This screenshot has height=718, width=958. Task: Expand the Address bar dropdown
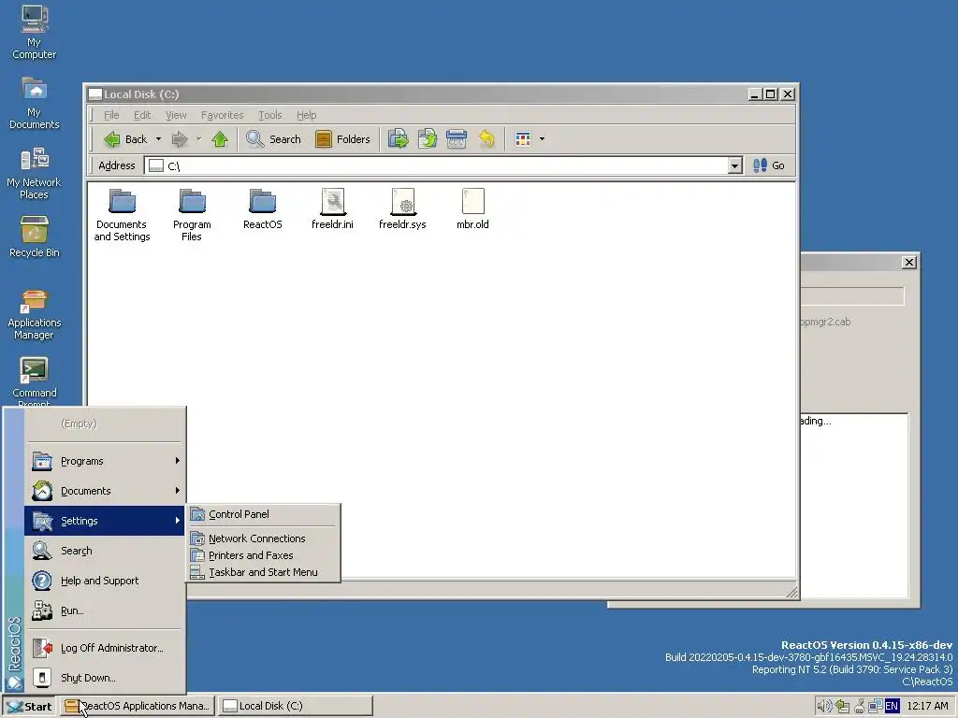pos(735,165)
